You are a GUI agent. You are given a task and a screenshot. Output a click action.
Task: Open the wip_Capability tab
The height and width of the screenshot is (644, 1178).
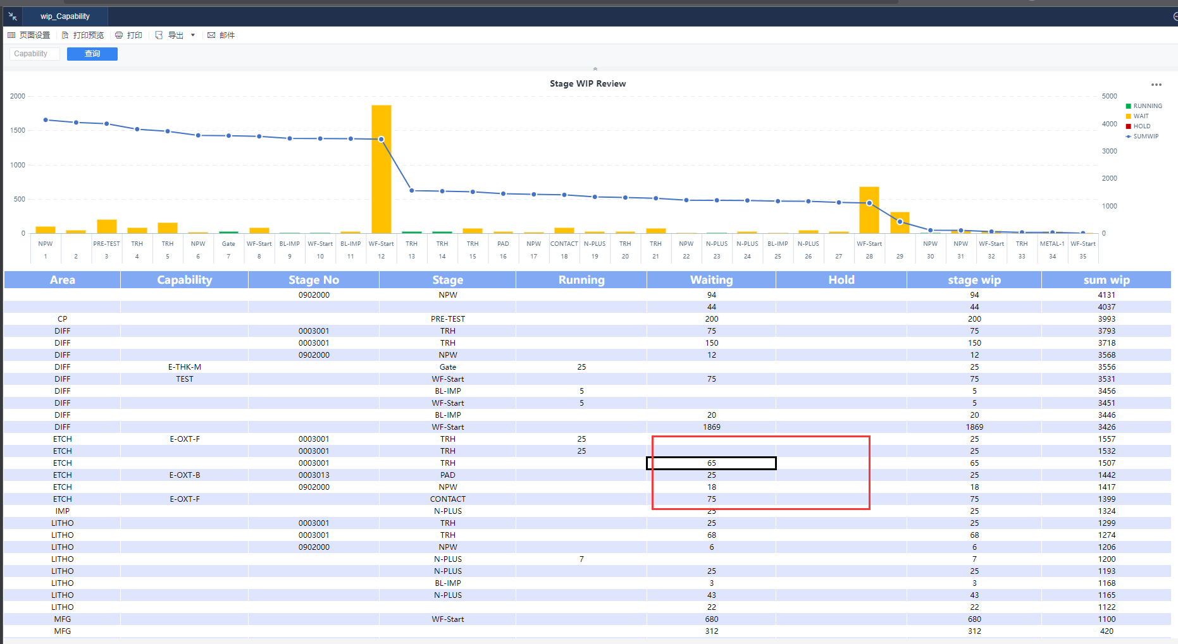coord(65,16)
